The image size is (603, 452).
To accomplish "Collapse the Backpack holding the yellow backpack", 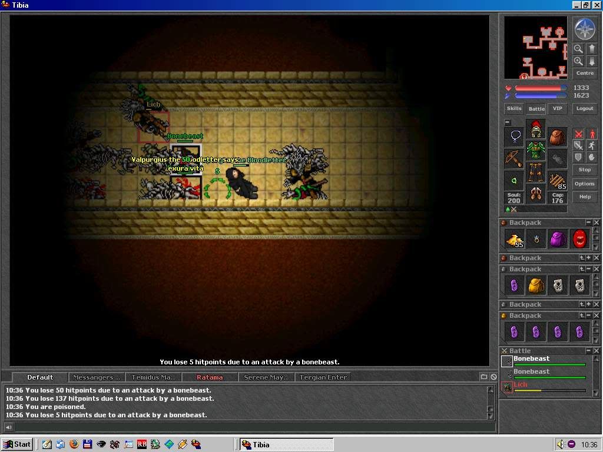I will pyautogui.click(x=589, y=269).
